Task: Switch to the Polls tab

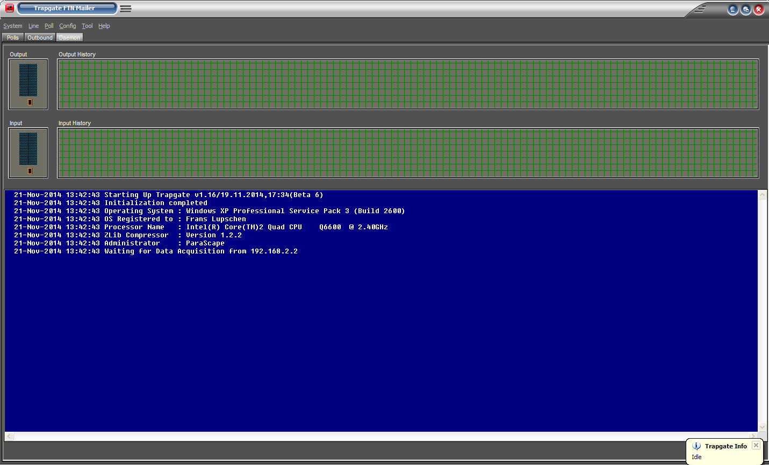Action: tap(13, 38)
